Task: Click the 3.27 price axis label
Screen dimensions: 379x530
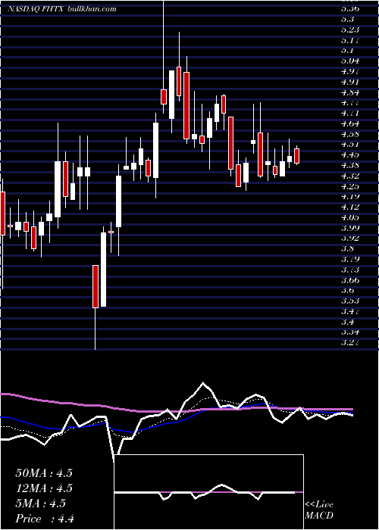Action: point(350,343)
